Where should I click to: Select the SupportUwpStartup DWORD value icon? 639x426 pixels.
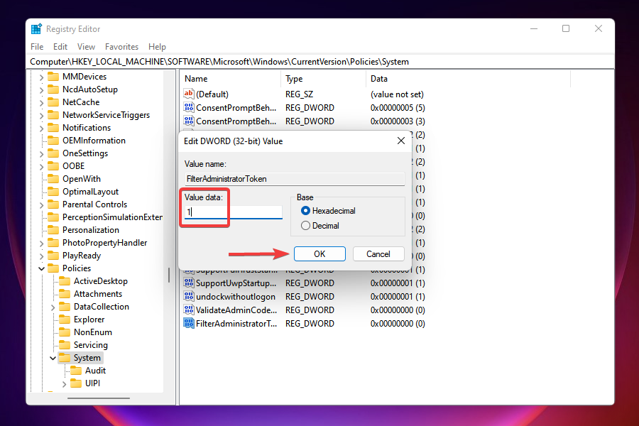point(188,283)
